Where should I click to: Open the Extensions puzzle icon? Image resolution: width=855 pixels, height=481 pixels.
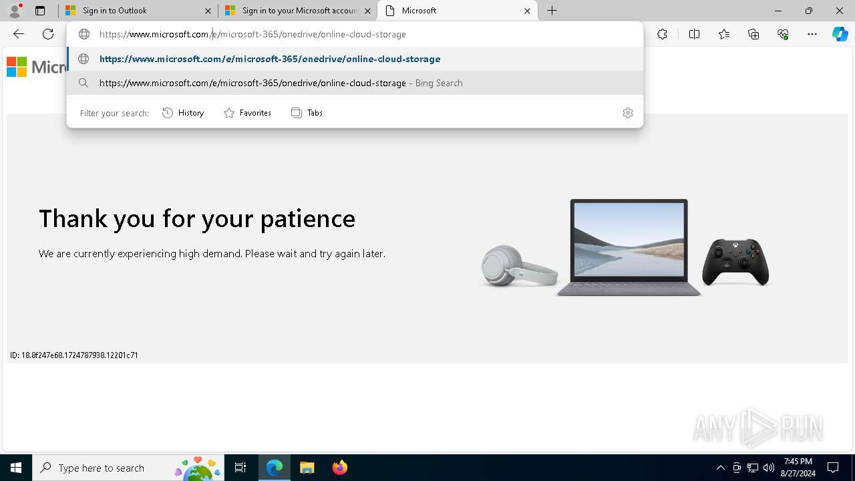(662, 34)
